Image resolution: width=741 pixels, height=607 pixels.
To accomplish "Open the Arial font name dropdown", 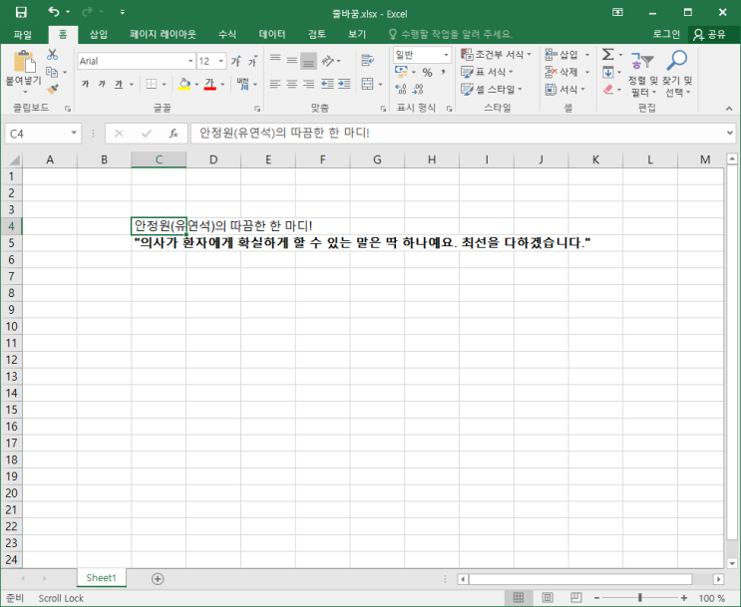I will tap(190, 61).
